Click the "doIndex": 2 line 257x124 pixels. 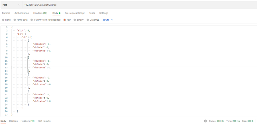tap(42, 78)
